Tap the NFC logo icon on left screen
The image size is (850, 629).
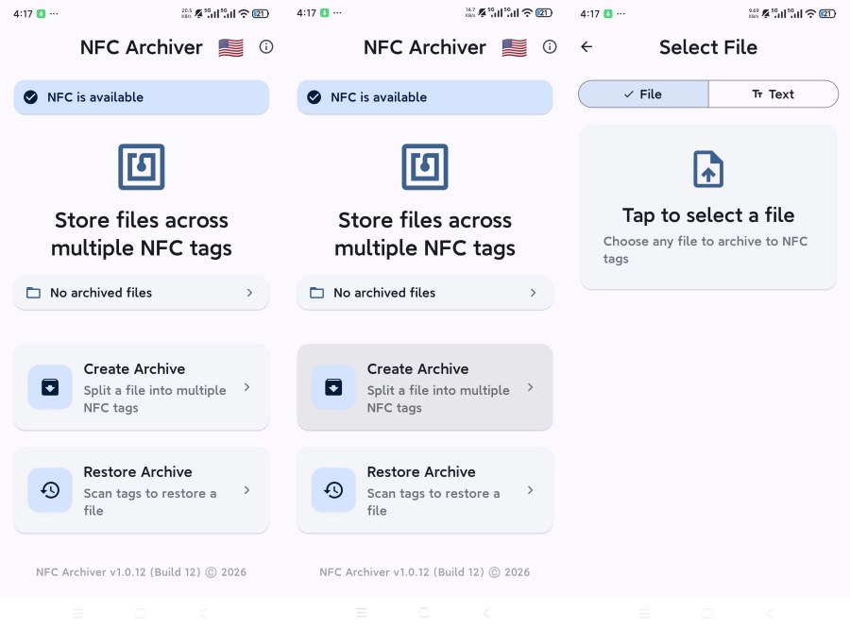pos(142,167)
